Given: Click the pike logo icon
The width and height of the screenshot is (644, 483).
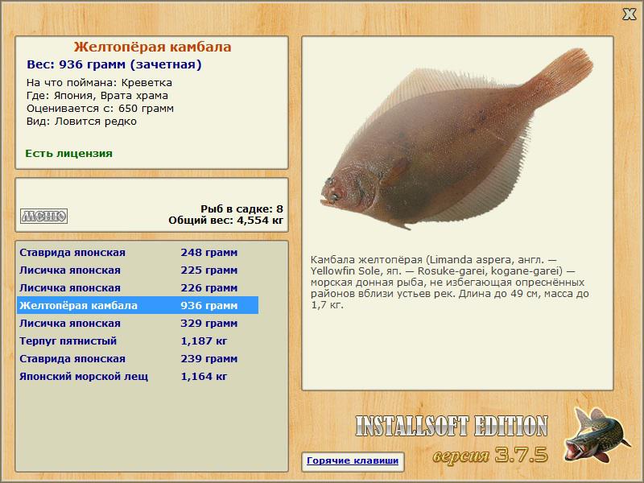Looking at the screenshot, I should pyautogui.click(x=596, y=435).
